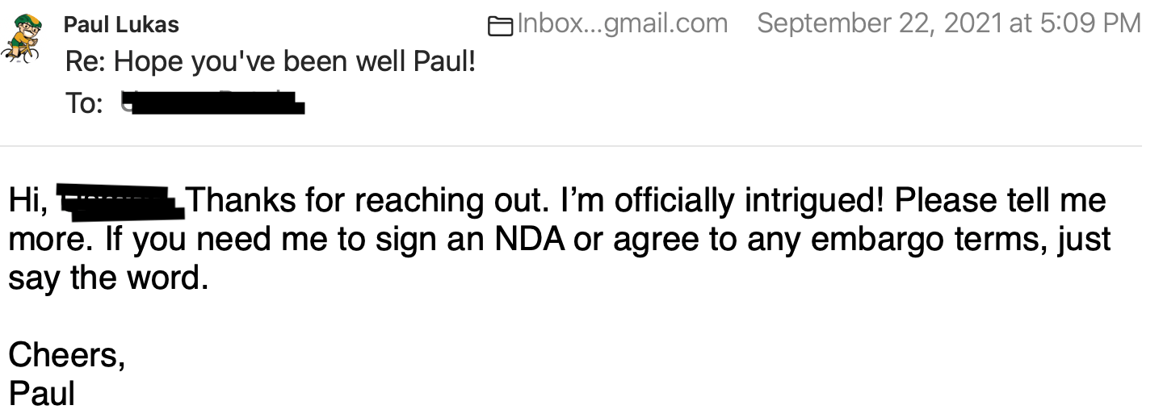Click the subject Re: Hope you've been well Paul!

click(271, 61)
